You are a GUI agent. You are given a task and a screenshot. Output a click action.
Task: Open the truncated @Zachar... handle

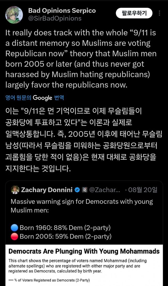[x=105, y=190]
